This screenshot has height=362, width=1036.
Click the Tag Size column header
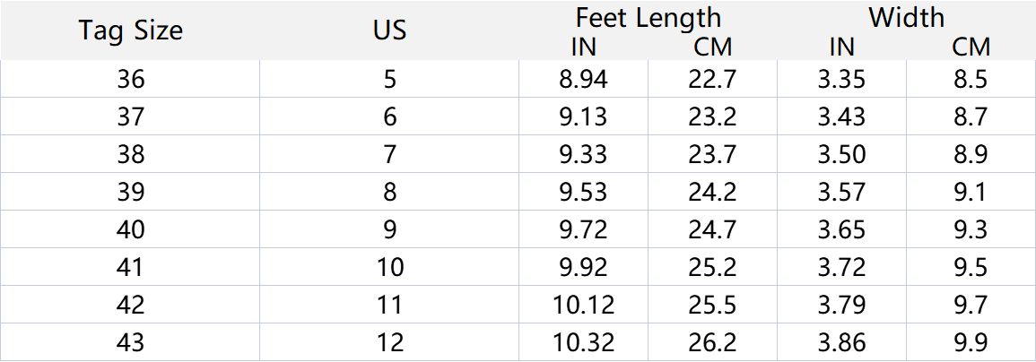point(131,31)
